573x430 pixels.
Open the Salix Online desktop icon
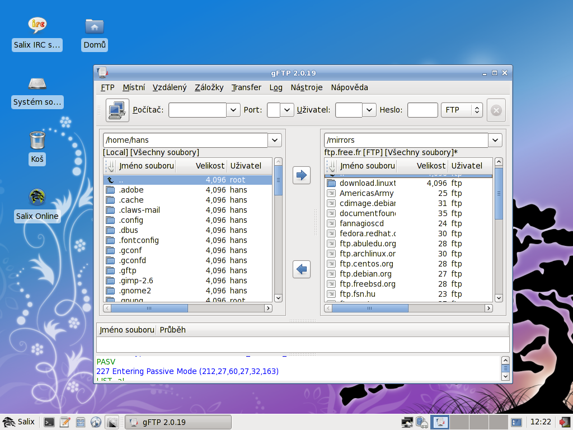[37, 205]
